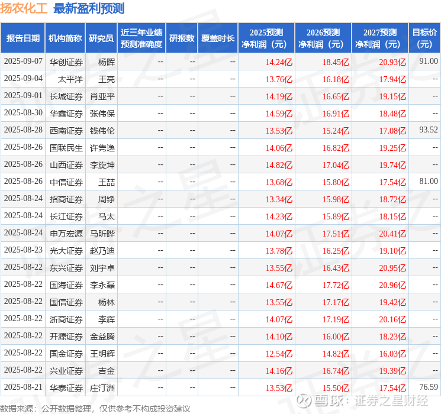Select the 长城证券 cell
This screenshot has height=414, width=441.
[x=66, y=96]
